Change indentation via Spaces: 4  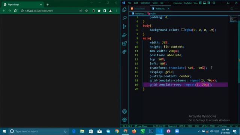click(172, 126)
